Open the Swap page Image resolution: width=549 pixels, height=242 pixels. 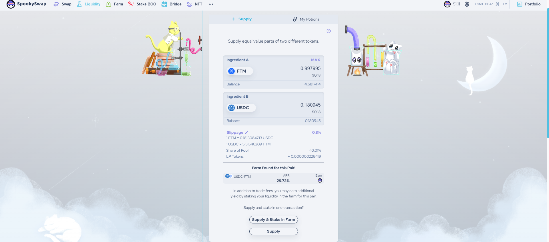coord(62,4)
